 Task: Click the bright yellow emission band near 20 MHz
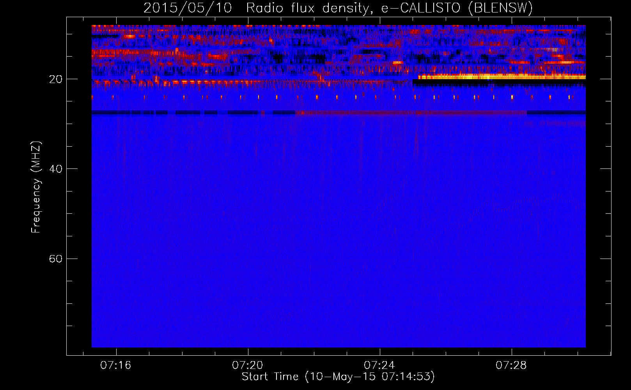tap(502, 77)
